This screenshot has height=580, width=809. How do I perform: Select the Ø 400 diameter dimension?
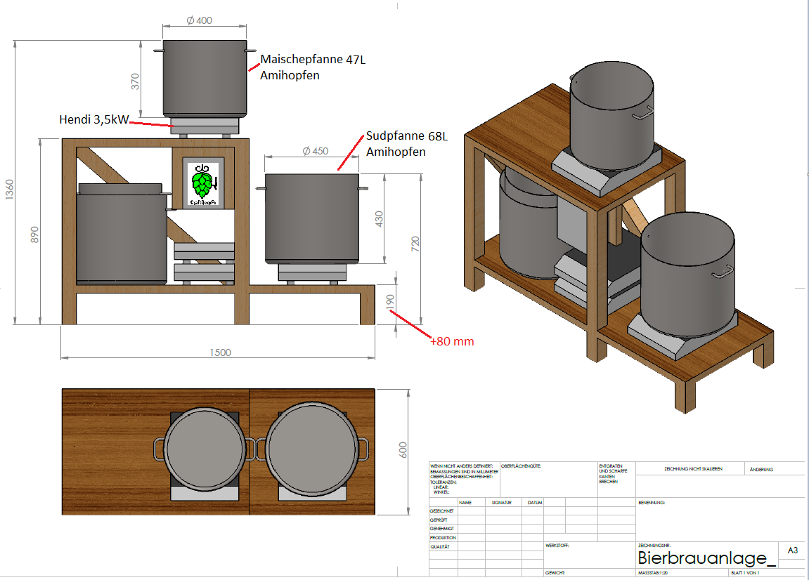point(199,20)
